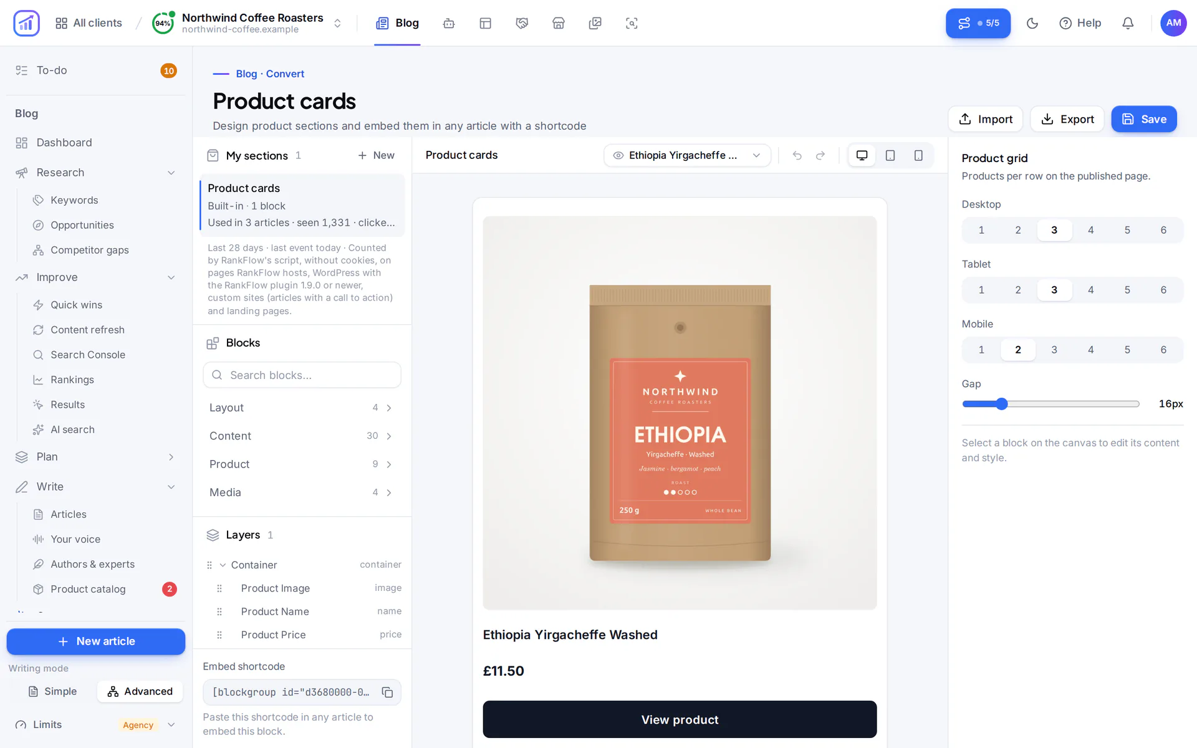Switch preview to desktop view
The image size is (1197, 748).
tap(862, 155)
